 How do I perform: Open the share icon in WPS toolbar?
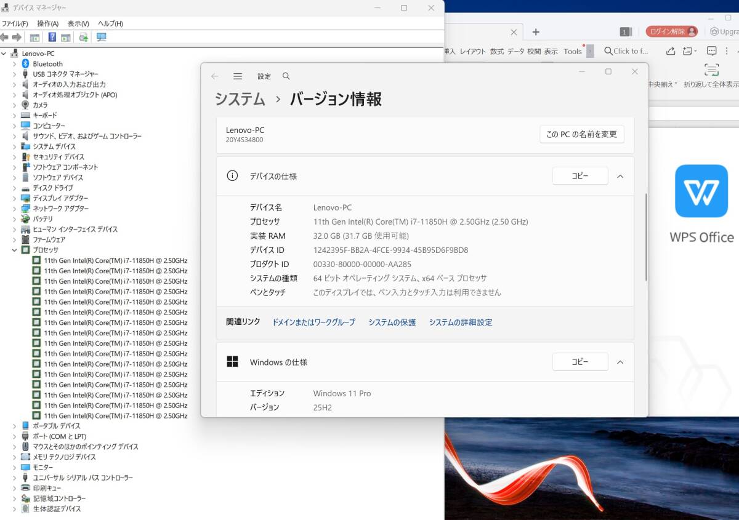[671, 51]
